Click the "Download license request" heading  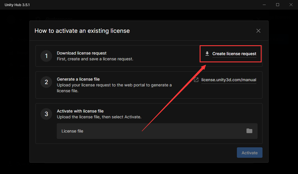pyautogui.click(x=81, y=53)
